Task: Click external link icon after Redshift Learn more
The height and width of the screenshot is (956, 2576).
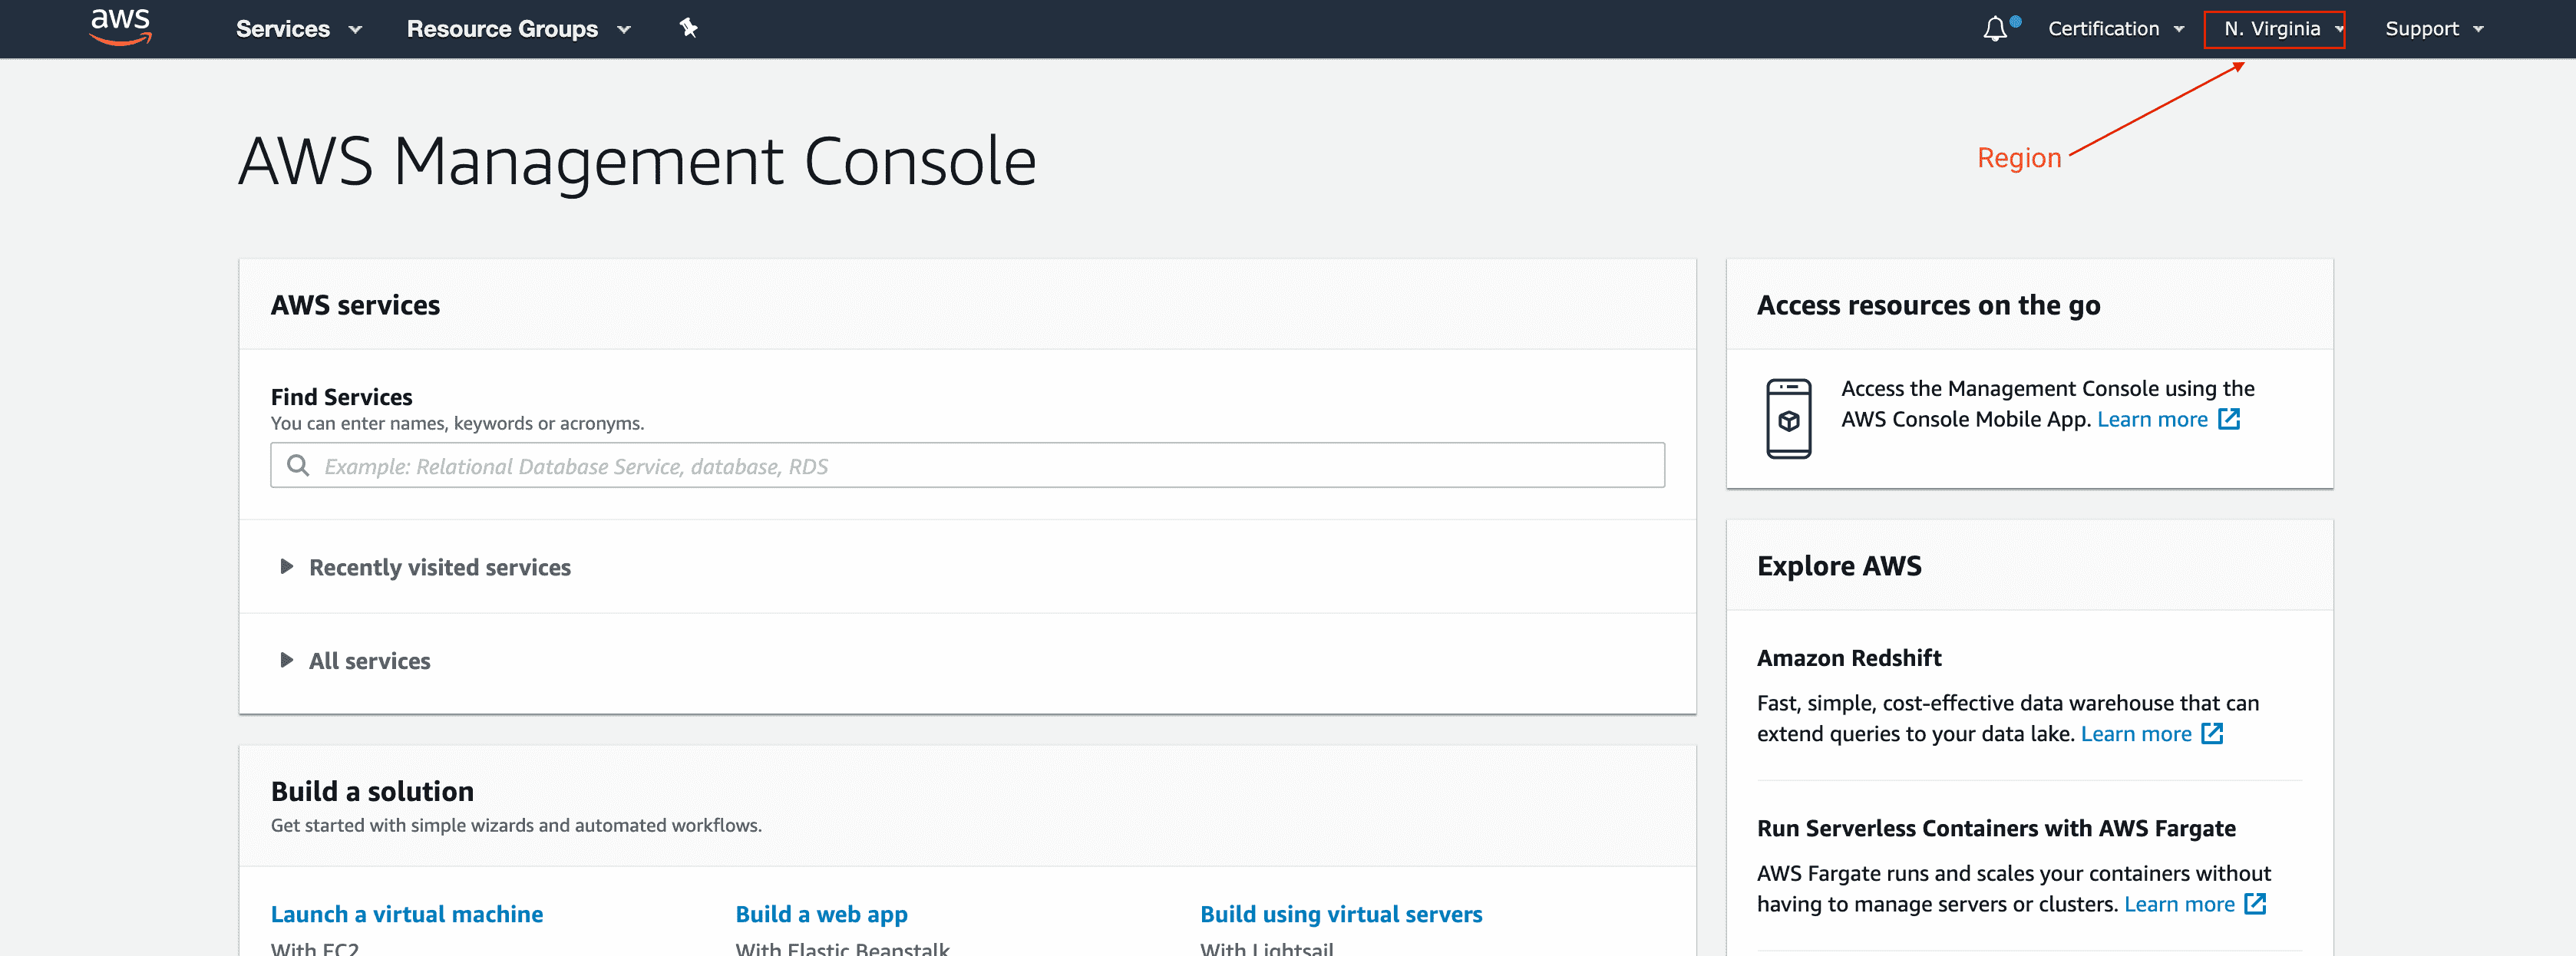Action: click(2212, 734)
